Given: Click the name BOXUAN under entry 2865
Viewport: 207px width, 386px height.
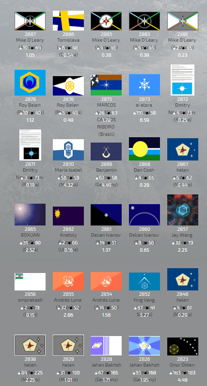Looking at the screenshot, I should pyautogui.click(x=30, y=235).
